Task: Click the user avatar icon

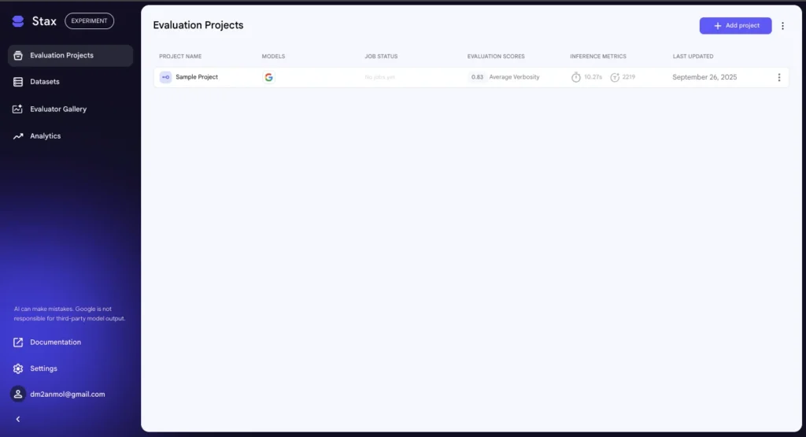Action: pyautogui.click(x=18, y=394)
